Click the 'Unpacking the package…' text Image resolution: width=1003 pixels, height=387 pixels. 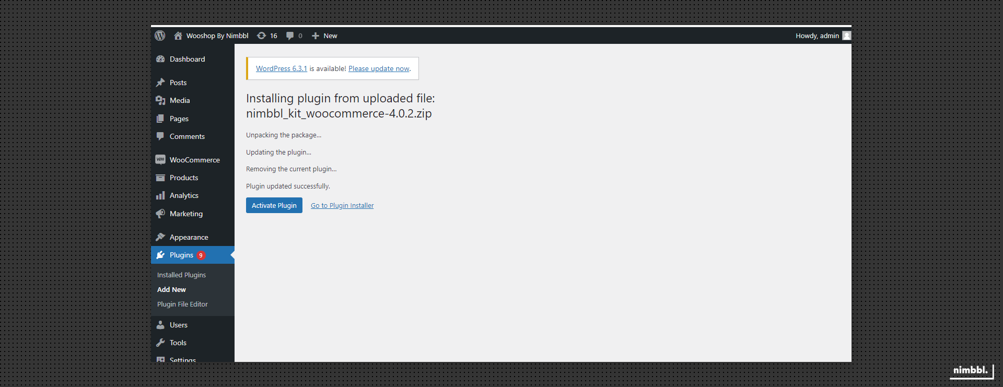tap(284, 135)
